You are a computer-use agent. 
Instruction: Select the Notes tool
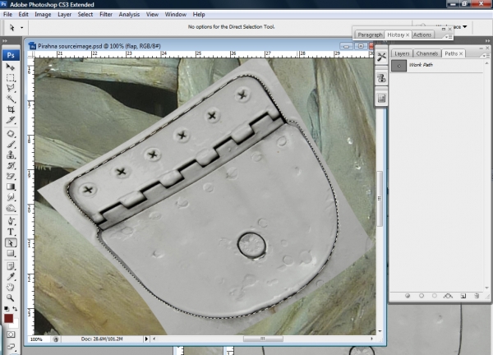[11, 266]
